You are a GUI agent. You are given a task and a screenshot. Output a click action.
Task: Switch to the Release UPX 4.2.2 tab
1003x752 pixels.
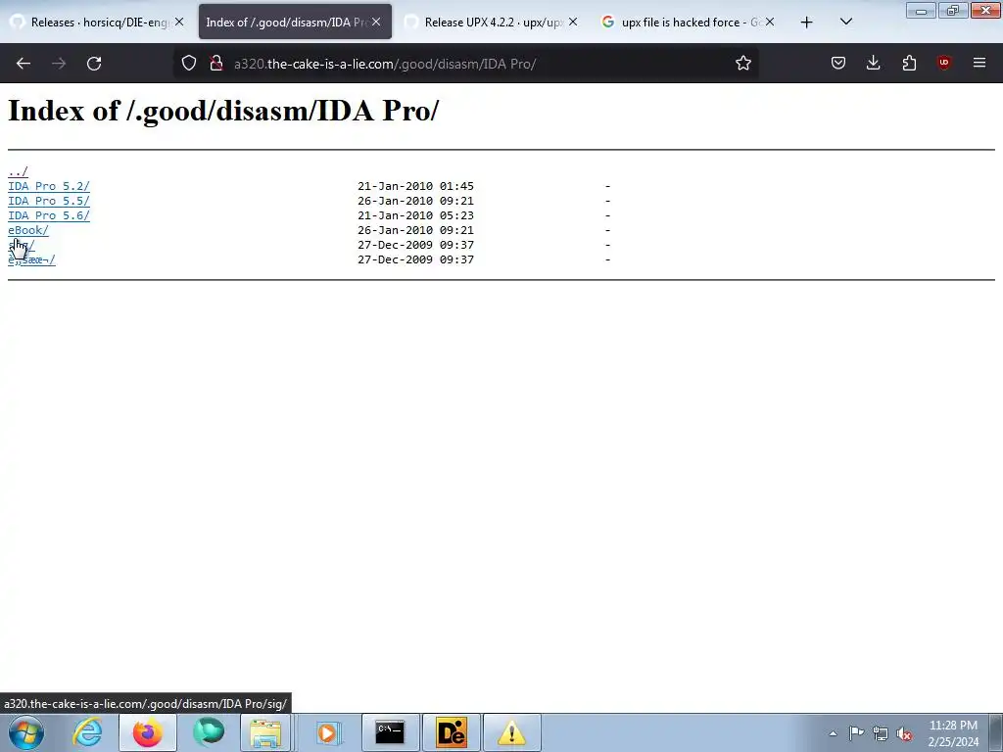click(493, 22)
